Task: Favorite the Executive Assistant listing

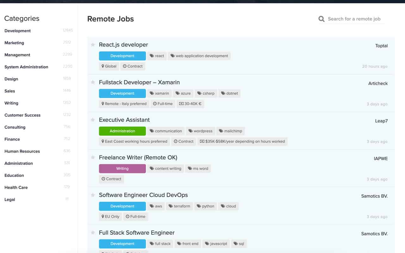Action: (93, 120)
